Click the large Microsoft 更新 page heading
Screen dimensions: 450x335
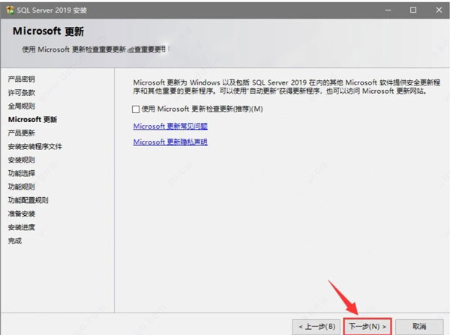[x=48, y=31]
